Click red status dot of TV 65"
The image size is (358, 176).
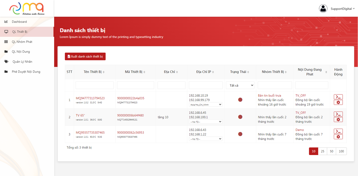[240, 117]
